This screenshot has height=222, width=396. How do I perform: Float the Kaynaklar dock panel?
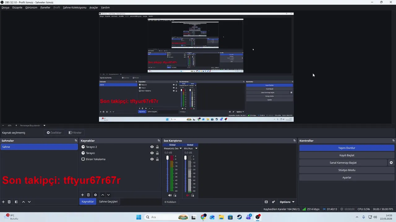[x=159, y=141]
